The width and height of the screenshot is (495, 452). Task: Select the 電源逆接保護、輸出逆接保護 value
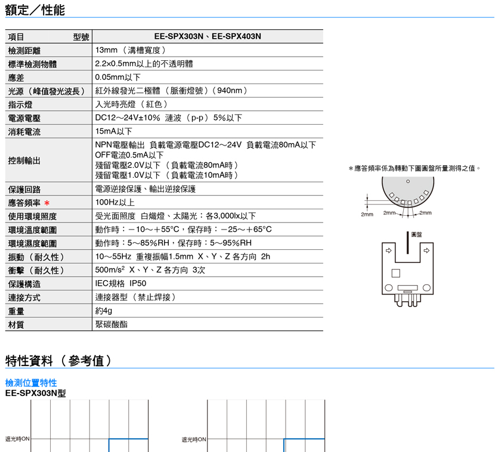coord(146,189)
